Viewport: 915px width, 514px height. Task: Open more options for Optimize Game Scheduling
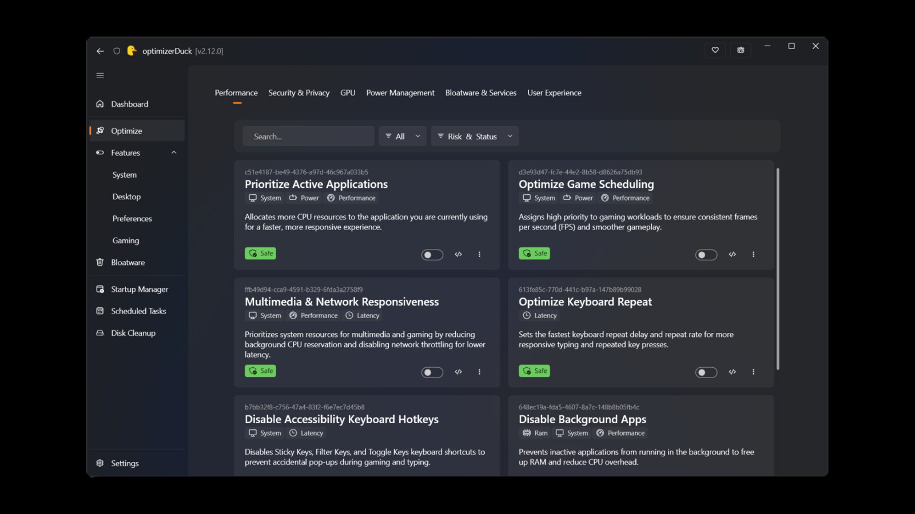[753, 254]
